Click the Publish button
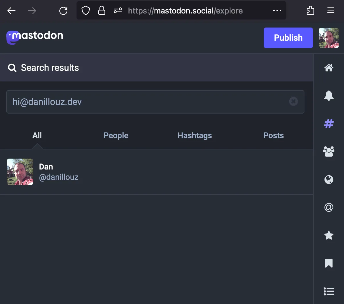 288,38
